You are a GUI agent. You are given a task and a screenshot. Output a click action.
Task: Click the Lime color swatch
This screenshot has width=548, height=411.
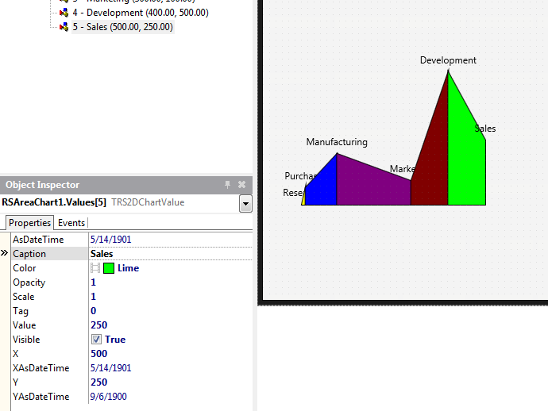coord(109,268)
